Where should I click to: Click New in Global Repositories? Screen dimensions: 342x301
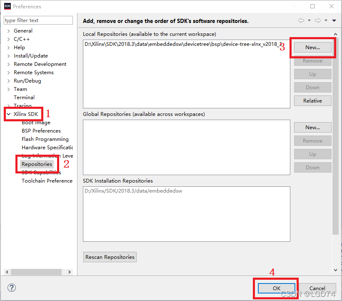312,127
